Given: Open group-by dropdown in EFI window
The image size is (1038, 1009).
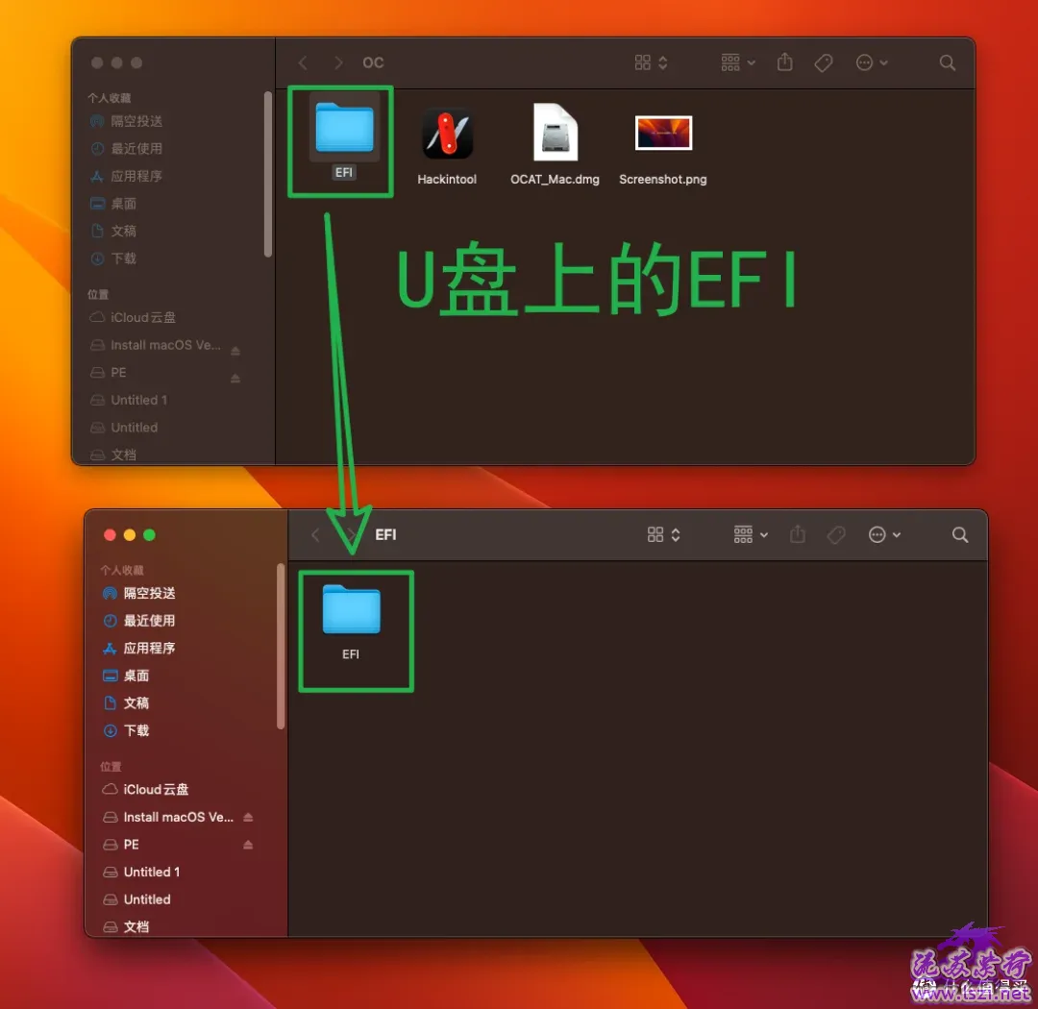Looking at the screenshot, I should [x=750, y=535].
